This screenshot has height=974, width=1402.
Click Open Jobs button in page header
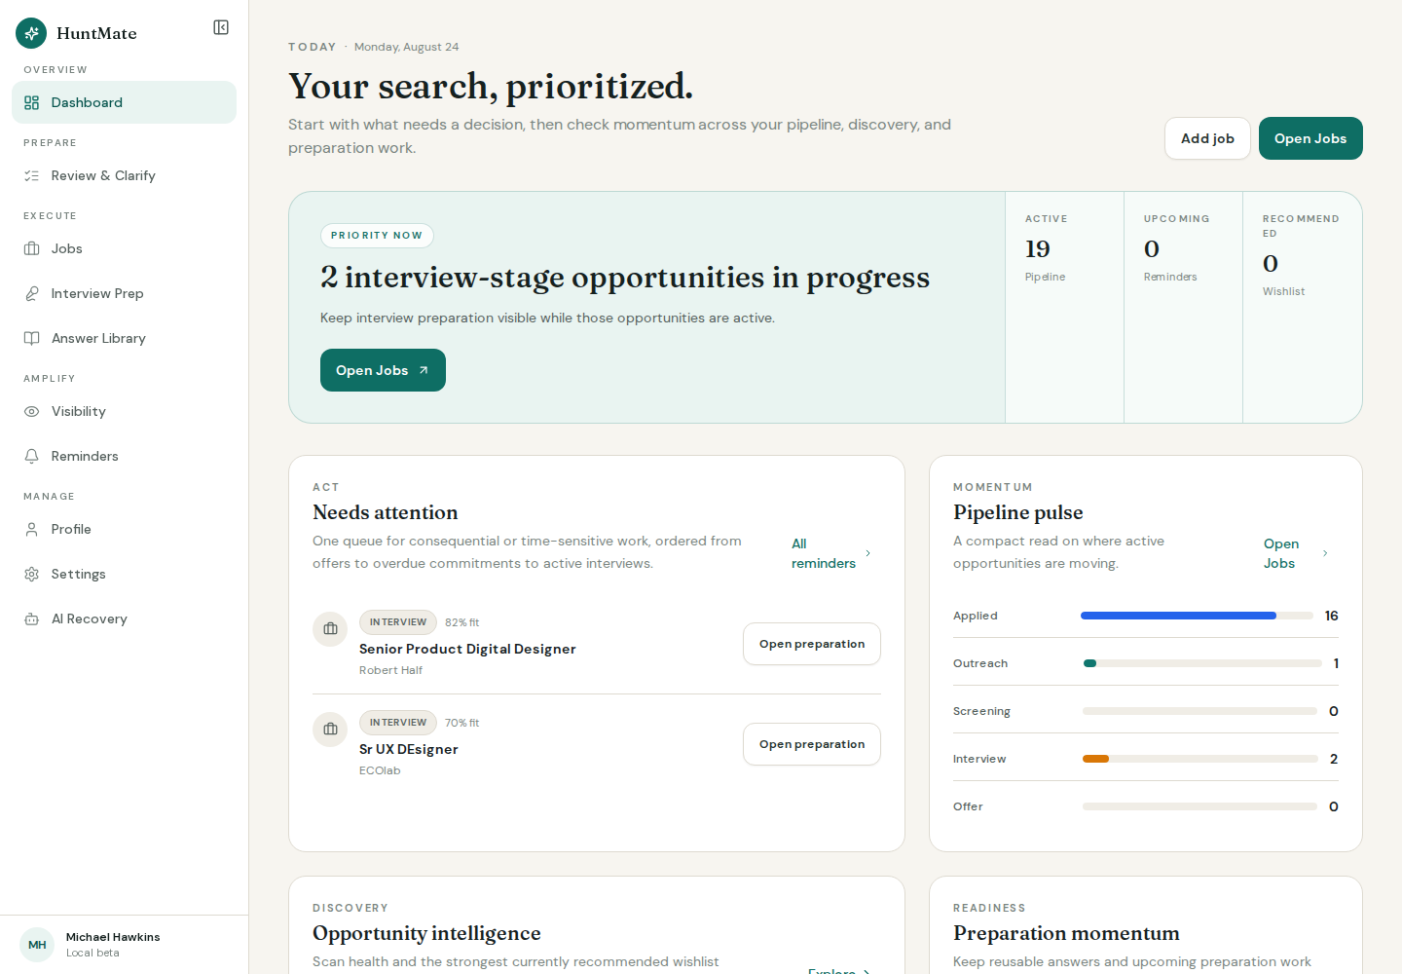click(x=1310, y=138)
